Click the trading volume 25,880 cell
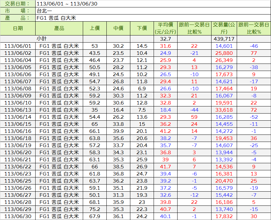271x220 pixels. tap(224, 53)
